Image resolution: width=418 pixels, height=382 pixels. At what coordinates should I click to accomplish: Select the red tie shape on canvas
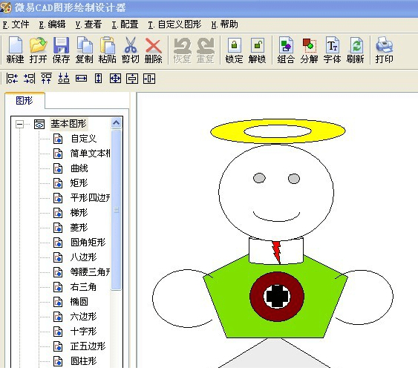pos(277,251)
